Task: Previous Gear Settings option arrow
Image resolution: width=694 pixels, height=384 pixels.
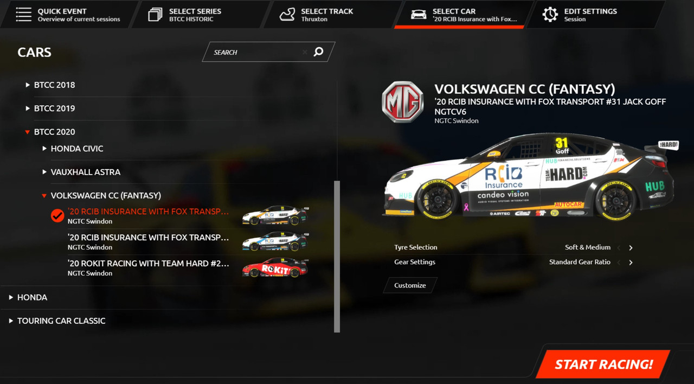Action: click(619, 263)
